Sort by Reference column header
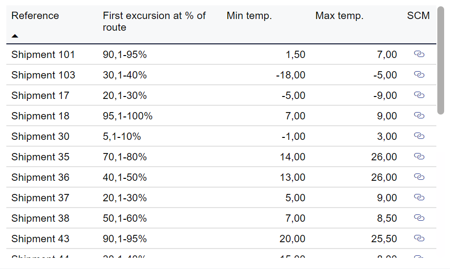This screenshot has width=450, height=269. click(x=35, y=16)
